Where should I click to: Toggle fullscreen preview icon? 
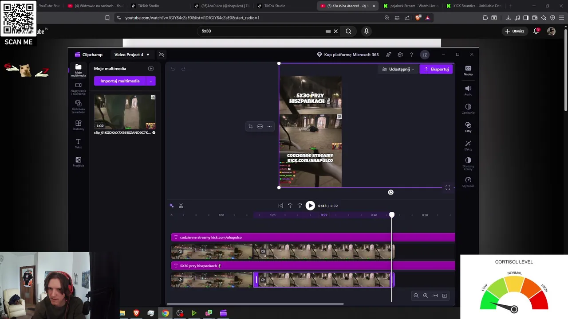point(448,188)
